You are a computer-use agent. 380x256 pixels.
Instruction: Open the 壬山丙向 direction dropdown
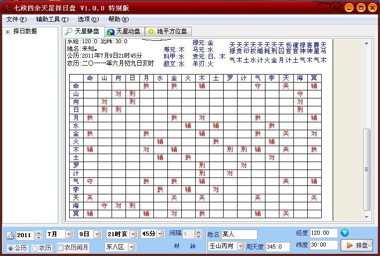(241, 247)
